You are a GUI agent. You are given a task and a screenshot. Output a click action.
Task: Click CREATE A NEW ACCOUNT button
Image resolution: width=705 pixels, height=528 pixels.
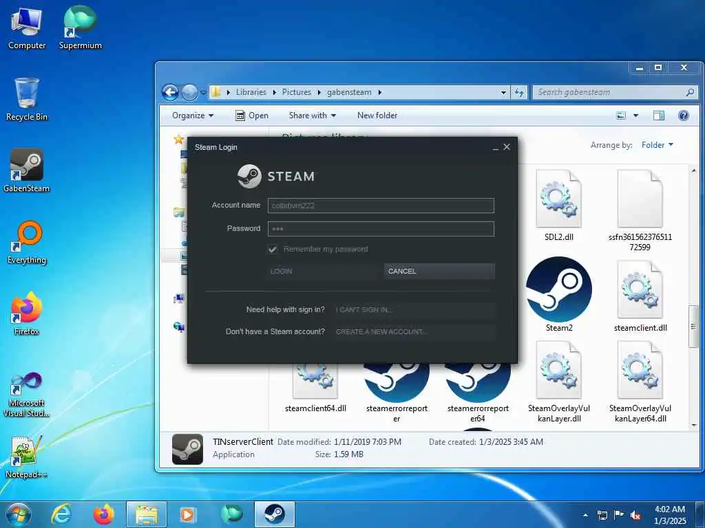coord(414,332)
